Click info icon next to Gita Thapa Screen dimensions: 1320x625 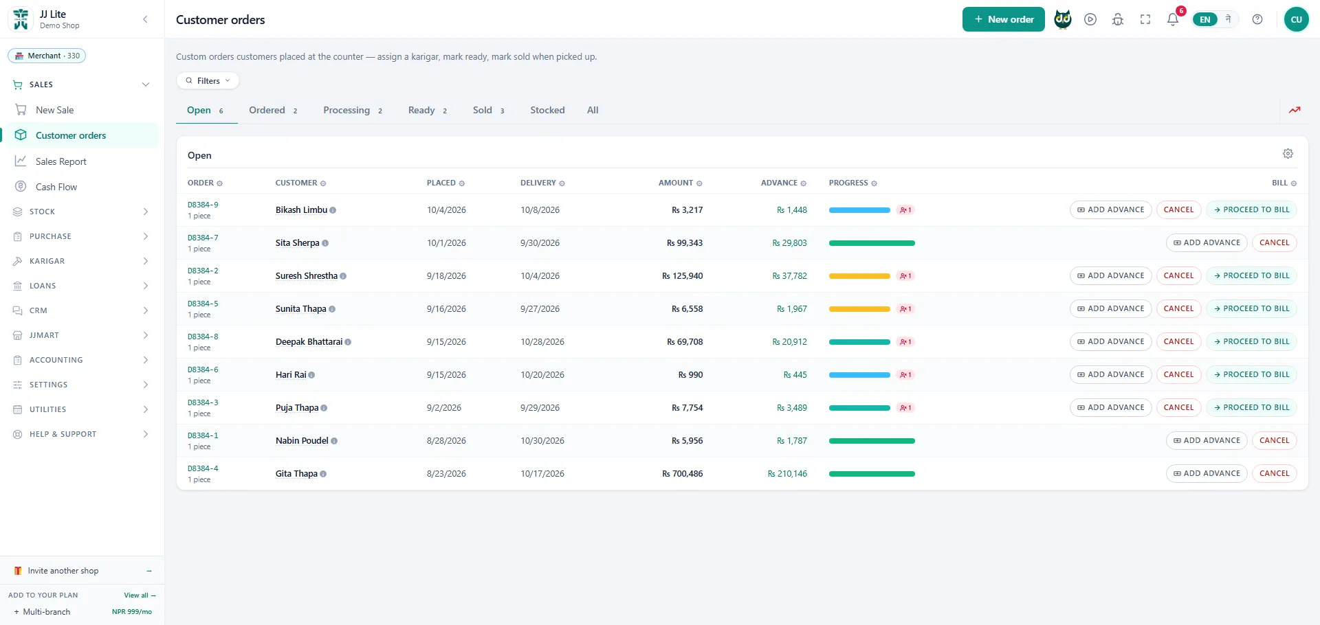(x=323, y=474)
